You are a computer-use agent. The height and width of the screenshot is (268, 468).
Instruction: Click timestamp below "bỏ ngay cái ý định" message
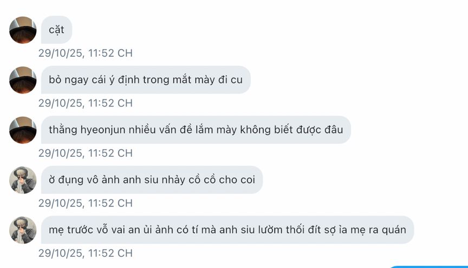pyautogui.click(x=86, y=103)
